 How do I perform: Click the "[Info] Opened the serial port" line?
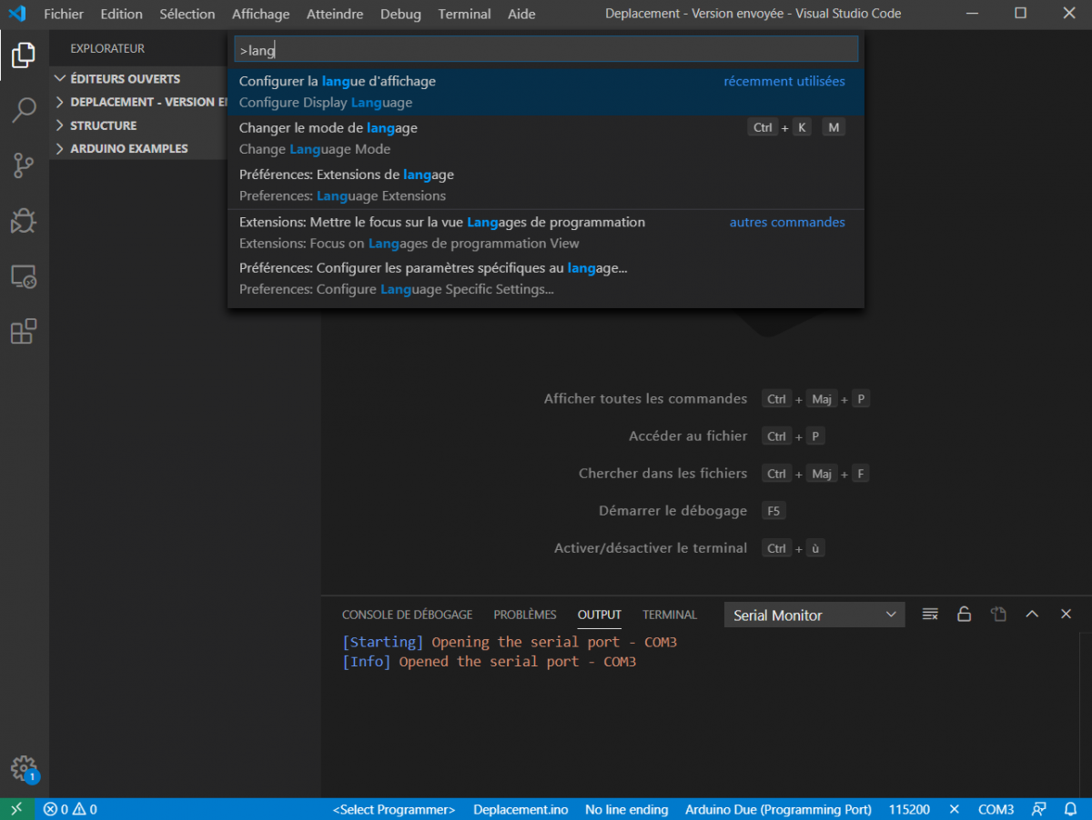[x=490, y=661]
